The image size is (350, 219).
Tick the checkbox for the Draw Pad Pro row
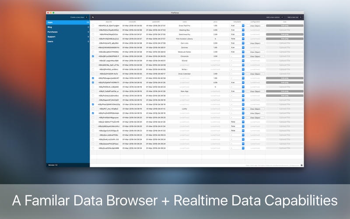[93, 26]
